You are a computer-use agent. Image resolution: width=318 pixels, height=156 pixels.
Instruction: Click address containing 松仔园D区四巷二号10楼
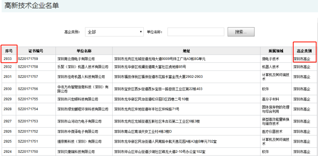pyautogui.click(x=152, y=99)
